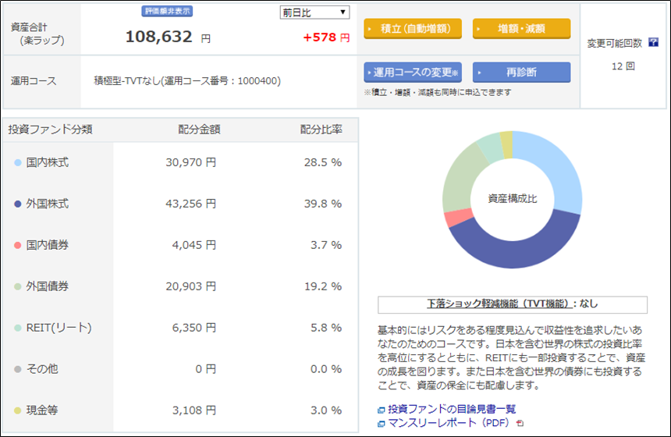Image resolution: width=671 pixels, height=437 pixels.
Task: Click the 30,970 円 amount
Action: pyautogui.click(x=191, y=162)
